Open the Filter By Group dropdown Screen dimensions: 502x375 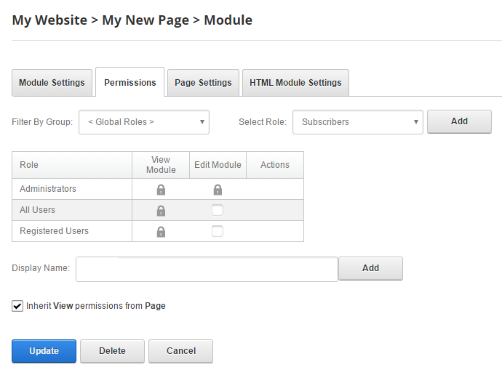click(144, 122)
